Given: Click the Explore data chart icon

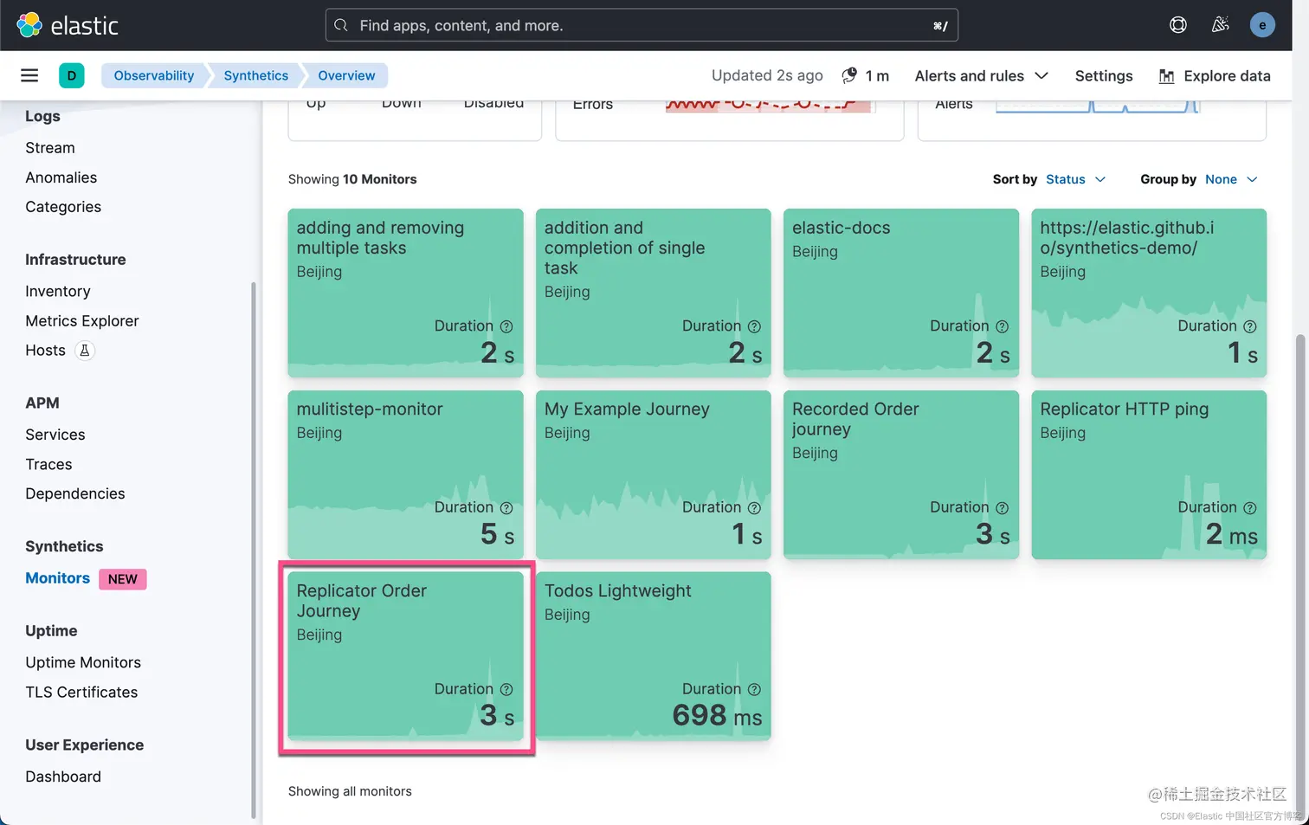Looking at the screenshot, I should click(x=1167, y=76).
